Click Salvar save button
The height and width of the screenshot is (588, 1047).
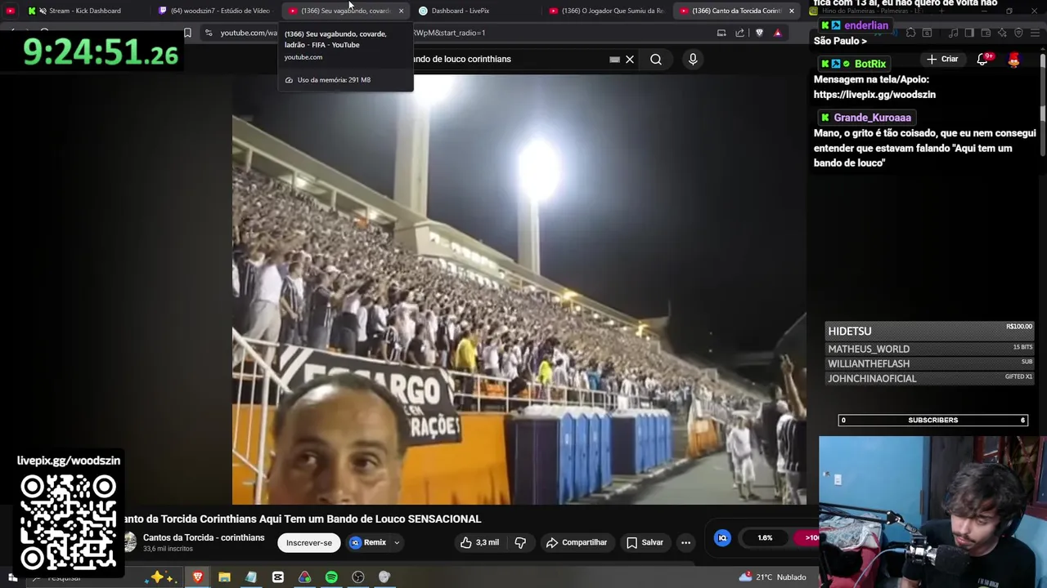[x=645, y=542]
